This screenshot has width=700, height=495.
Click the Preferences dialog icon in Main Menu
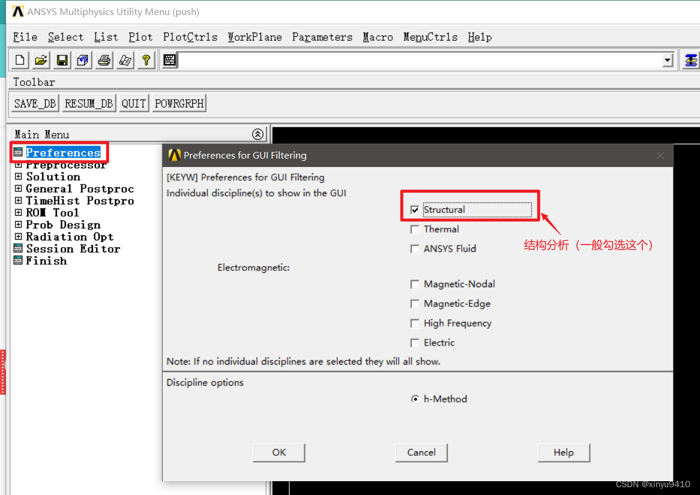point(18,153)
